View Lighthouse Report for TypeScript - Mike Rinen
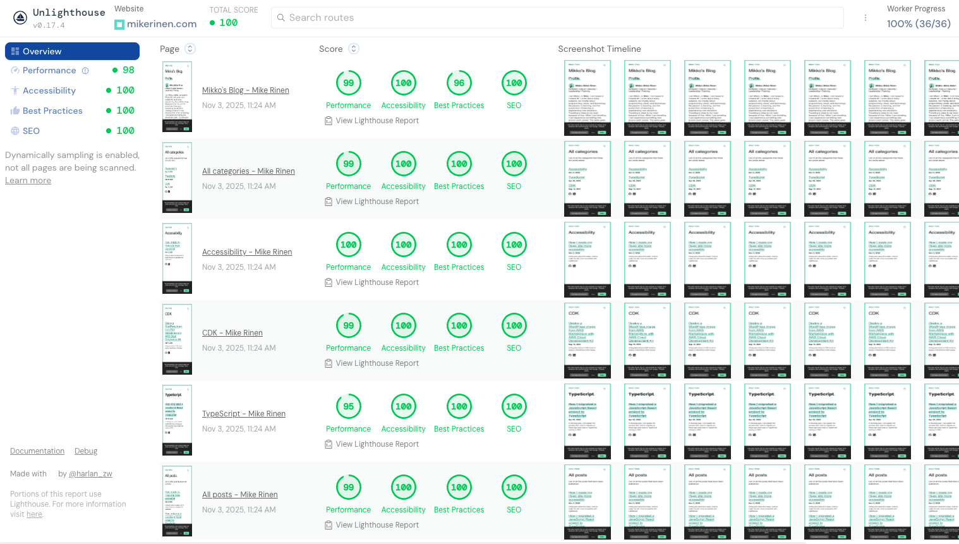The image size is (959, 544). pos(372,444)
